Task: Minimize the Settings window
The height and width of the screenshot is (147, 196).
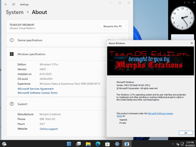Action: pyautogui.click(x=111, y=3)
